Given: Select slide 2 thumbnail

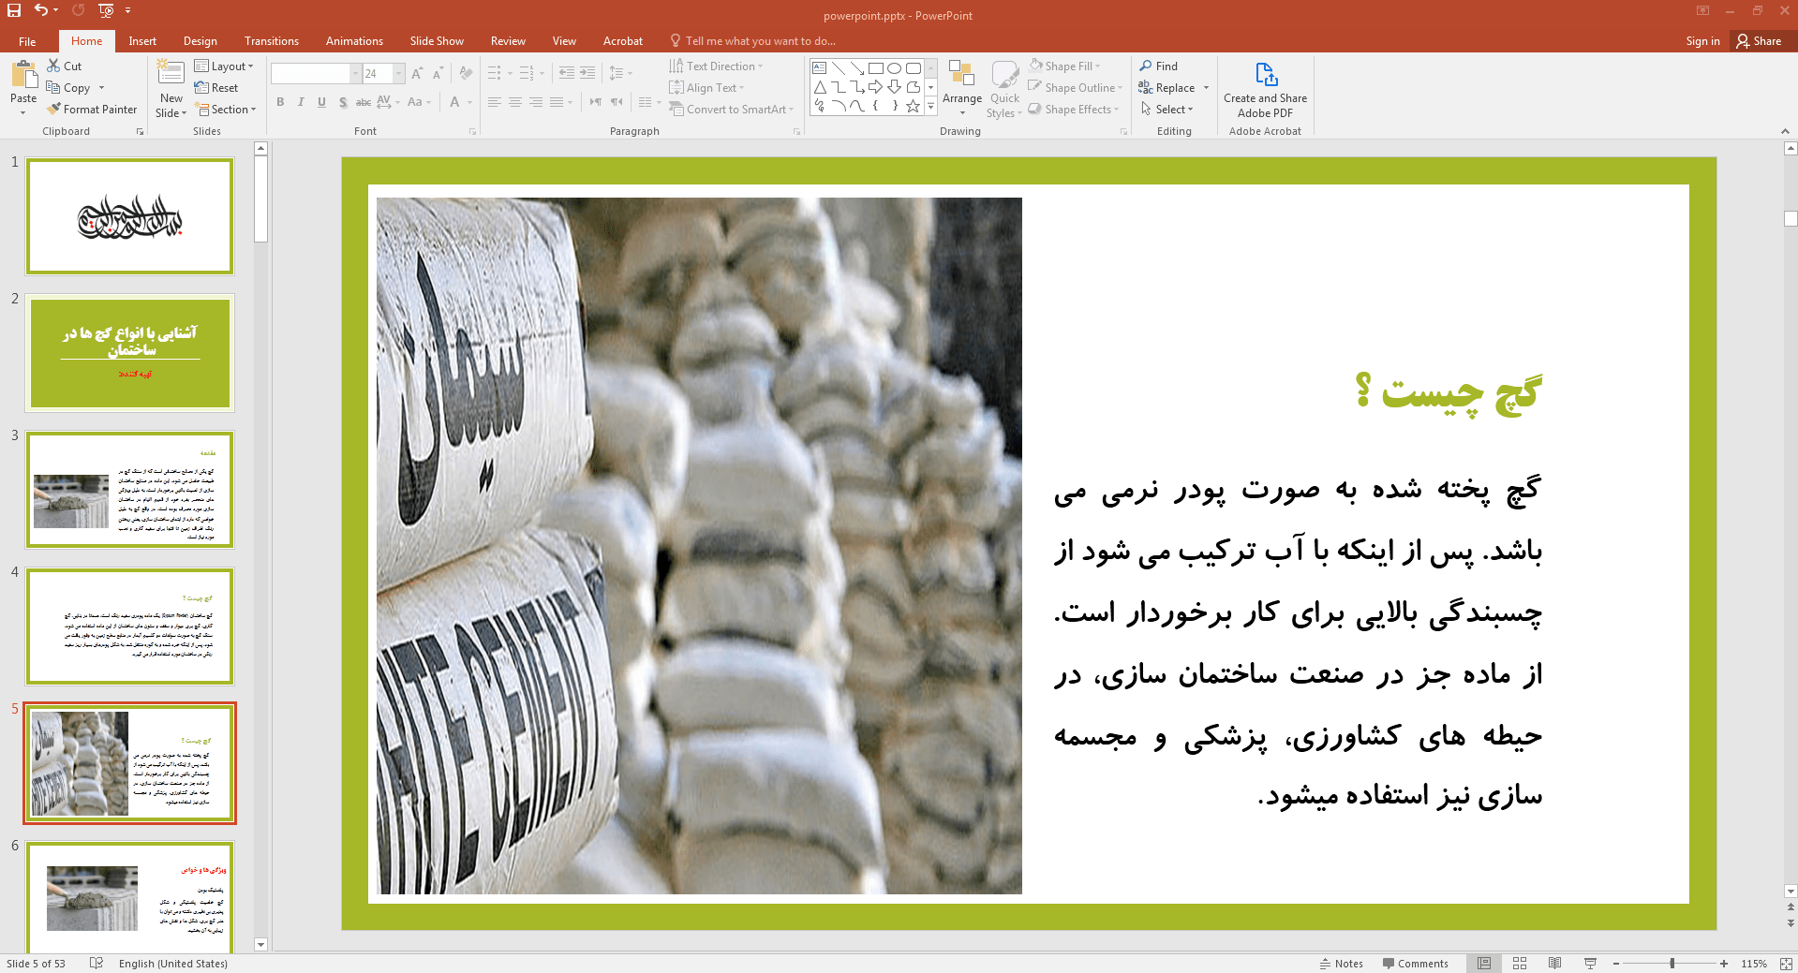Looking at the screenshot, I should (130, 353).
